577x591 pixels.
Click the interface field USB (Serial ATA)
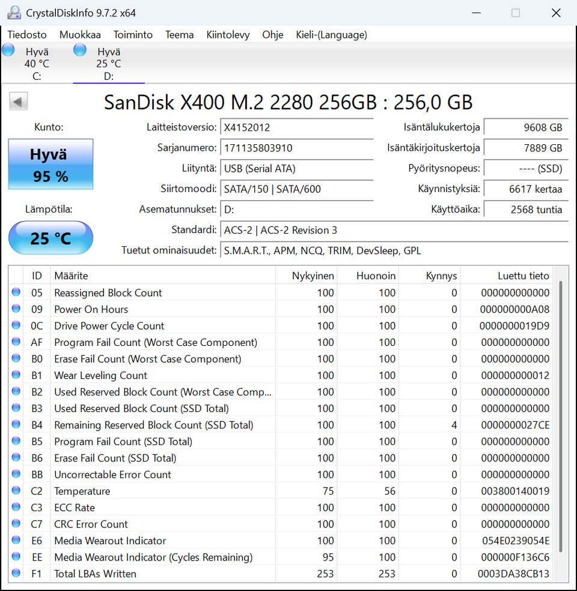pyautogui.click(x=297, y=169)
